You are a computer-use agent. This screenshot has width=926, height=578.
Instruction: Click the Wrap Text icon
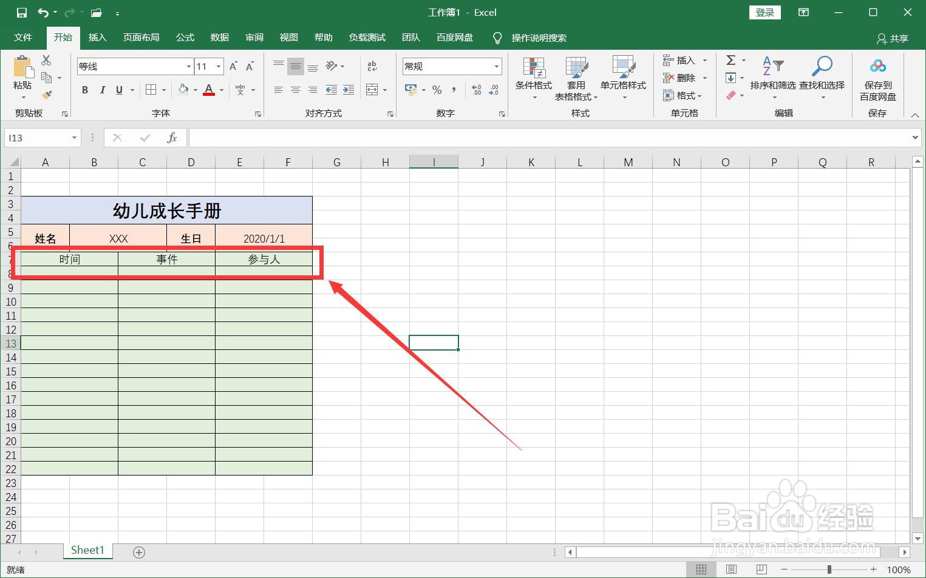pyautogui.click(x=372, y=66)
